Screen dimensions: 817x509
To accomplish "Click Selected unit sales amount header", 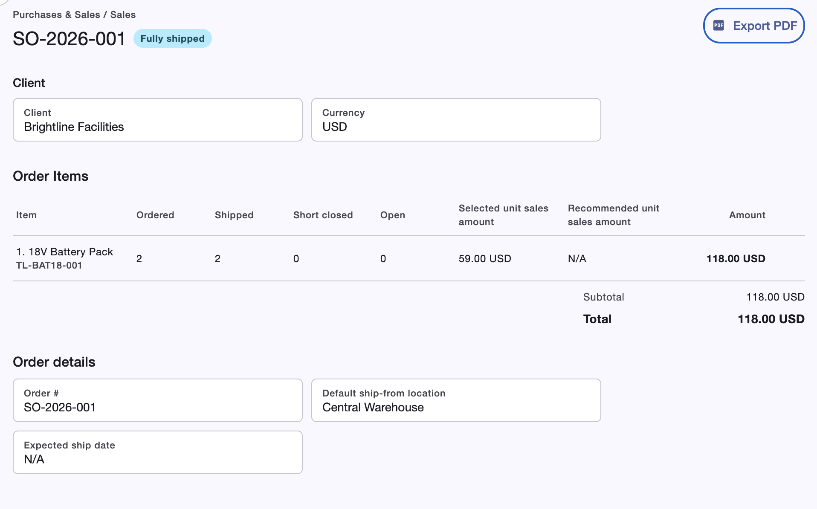I will (x=504, y=215).
